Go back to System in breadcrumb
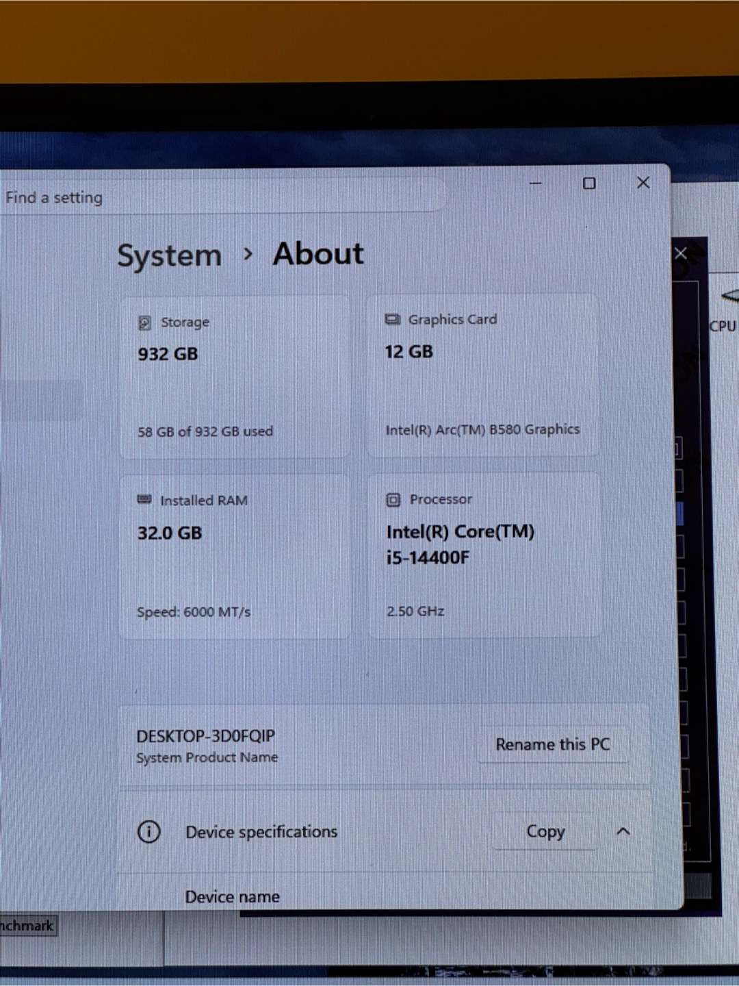Image resolution: width=739 pixels, height=986 pixels. click(x=170, y=256)
